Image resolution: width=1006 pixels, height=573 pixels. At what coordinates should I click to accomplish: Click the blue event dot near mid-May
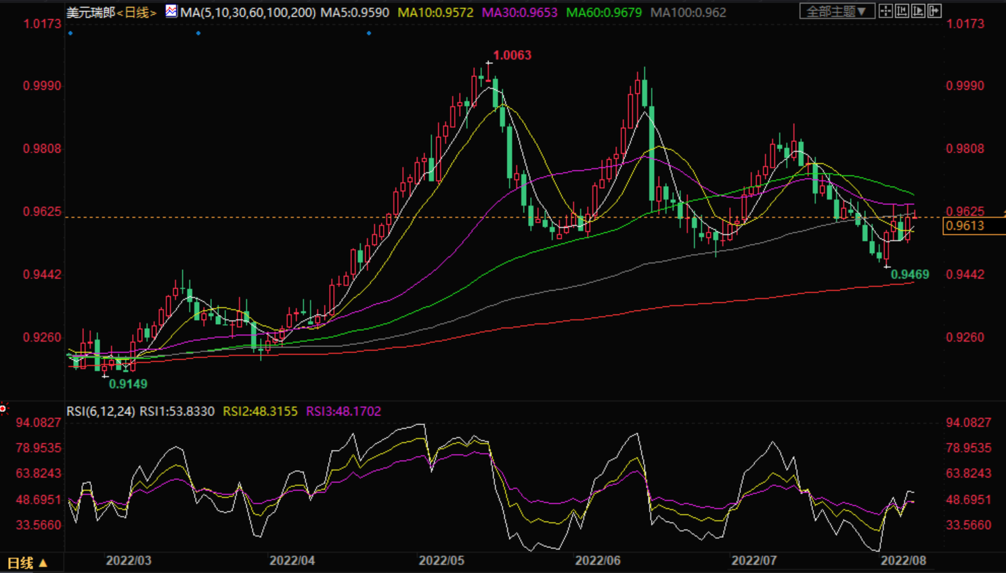click(369, 33)
